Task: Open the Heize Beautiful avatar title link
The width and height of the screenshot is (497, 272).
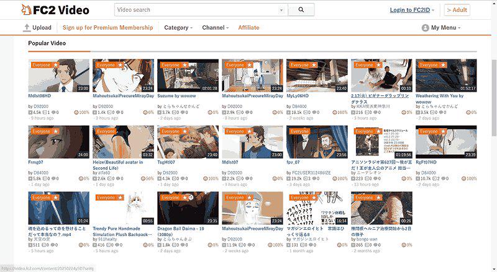Action: click(118, 165)
